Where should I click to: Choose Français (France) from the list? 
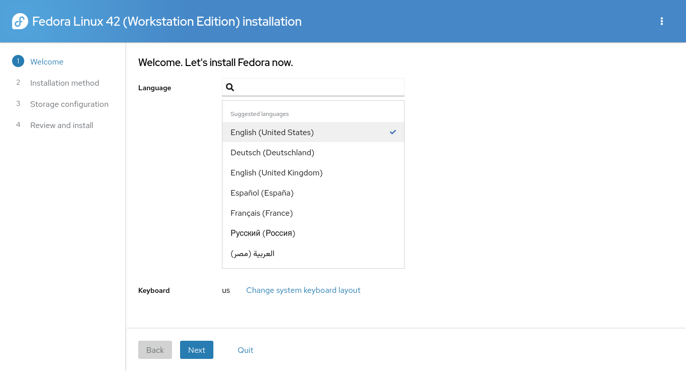(313, 213)
